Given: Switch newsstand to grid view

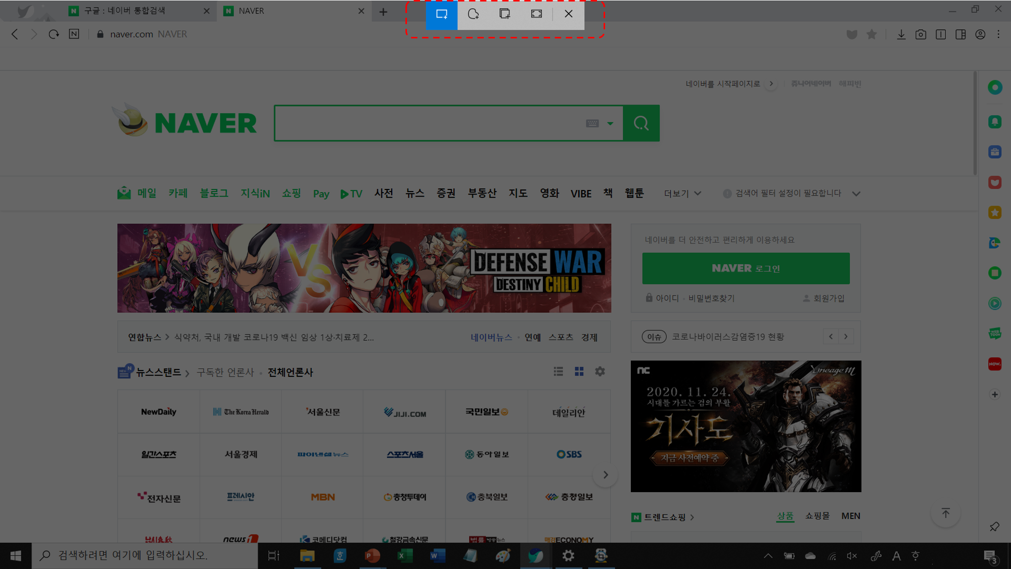Looking at the screenshot, I should pos(579,372).
